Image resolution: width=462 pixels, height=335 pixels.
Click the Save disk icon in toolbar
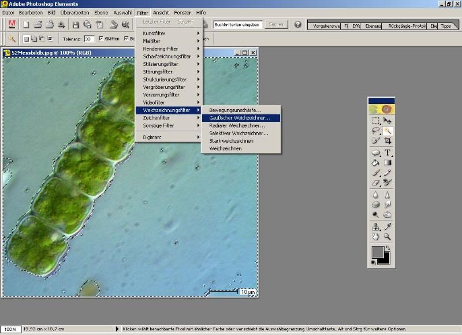click(x=76, y=25)
